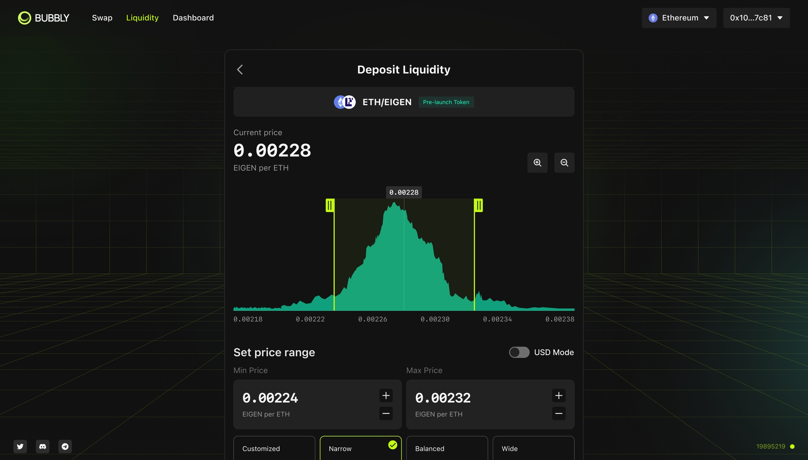Screen dimensions: 808x460
Task: Open the Swap page
Action: point(102,18)
